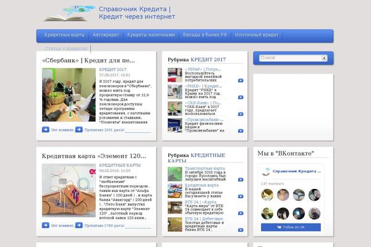Select Кредиты наличными in the navigation bar
The height and width of the screenshot is (247, 371).
(x=151, y=35)
